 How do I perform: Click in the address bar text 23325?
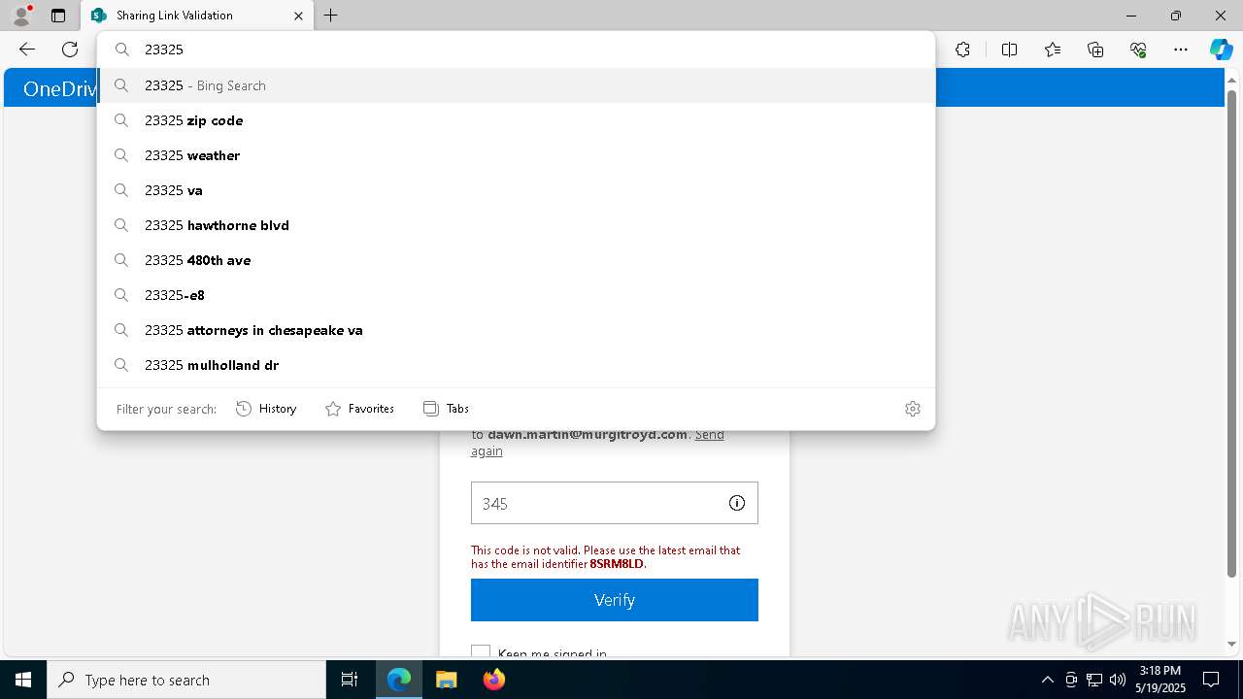coord(164,50)
